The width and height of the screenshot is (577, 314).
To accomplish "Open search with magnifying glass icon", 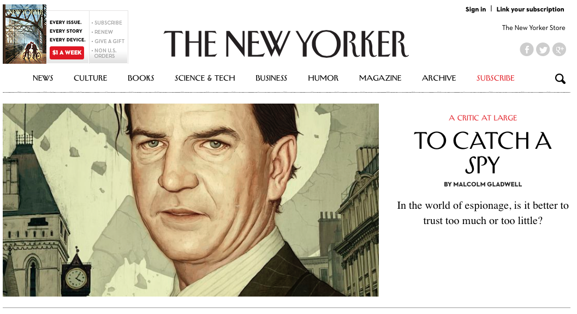I will (560, 78).
